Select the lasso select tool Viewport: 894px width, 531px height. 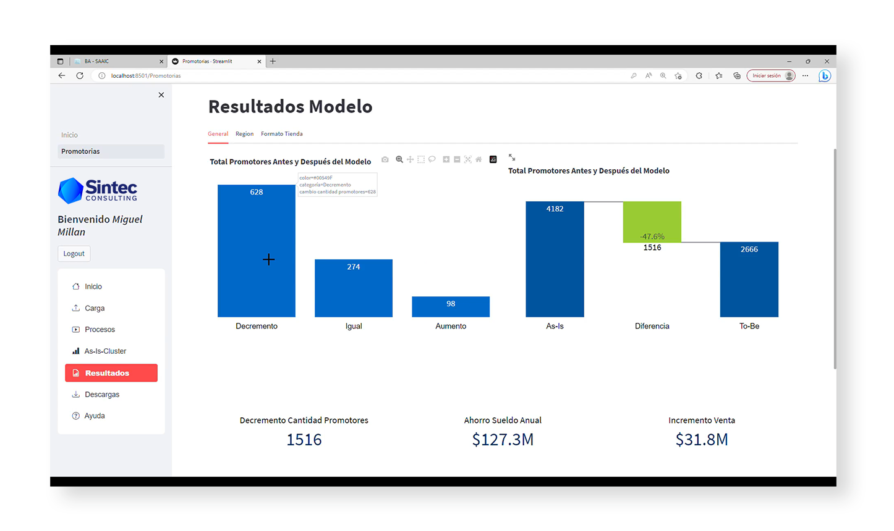tap(432, 159)
